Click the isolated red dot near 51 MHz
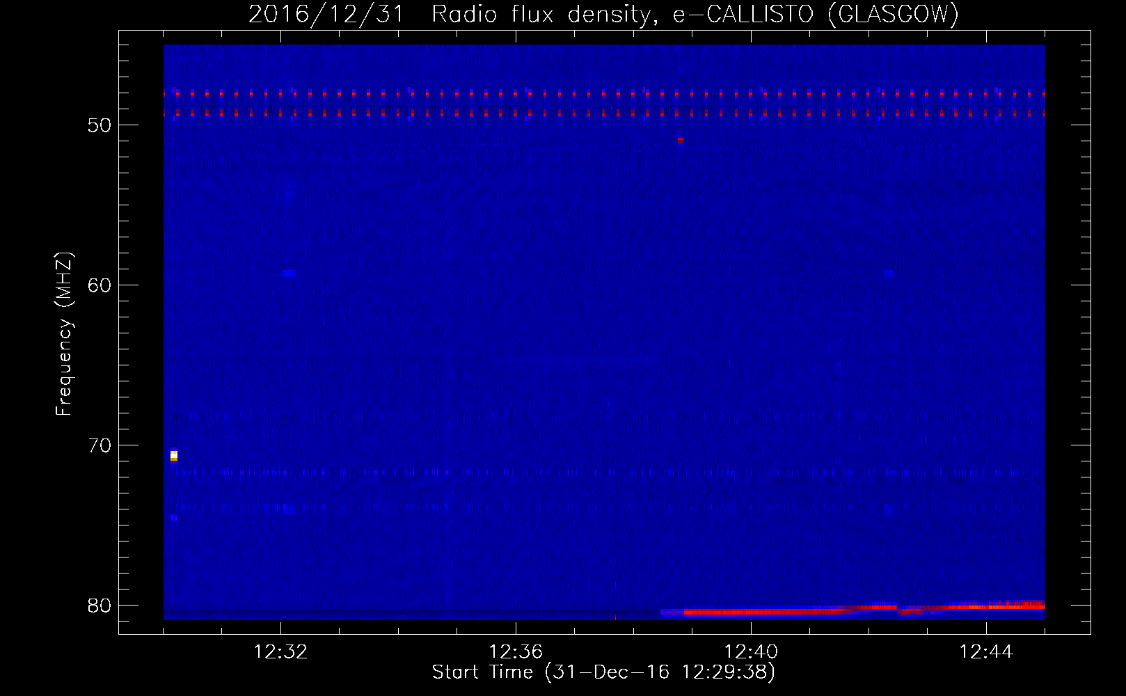The image size is (1126, 696). coord(681,140)
